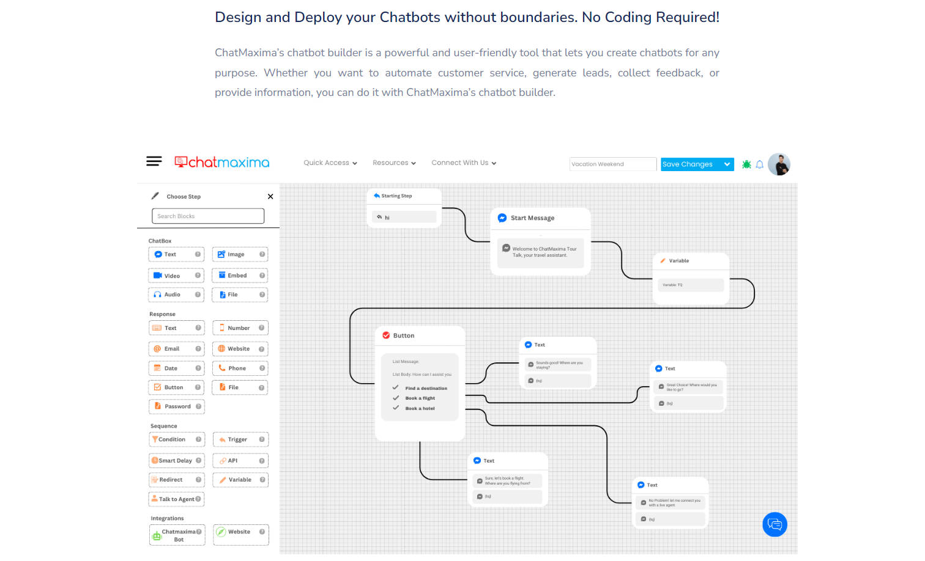Select Text node 'Sure, let's book a flight'
Image resolution: width=925 pixels, height=561 pixels.
click(508, 480)
